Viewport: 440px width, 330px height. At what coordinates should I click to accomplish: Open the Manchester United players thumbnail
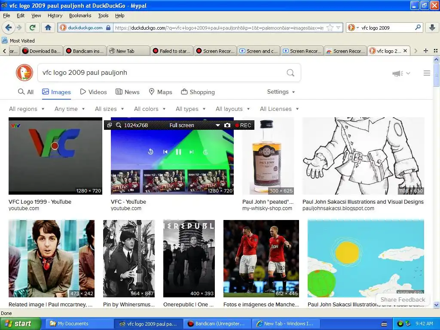261,258
